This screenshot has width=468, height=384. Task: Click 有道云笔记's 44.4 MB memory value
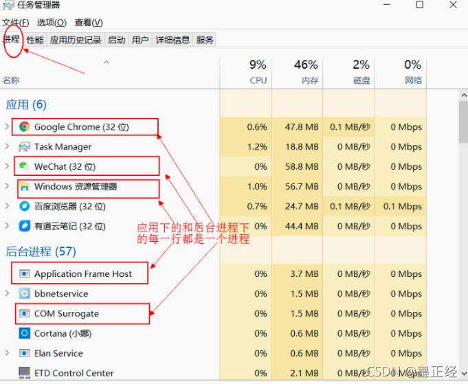coord(302,226)
